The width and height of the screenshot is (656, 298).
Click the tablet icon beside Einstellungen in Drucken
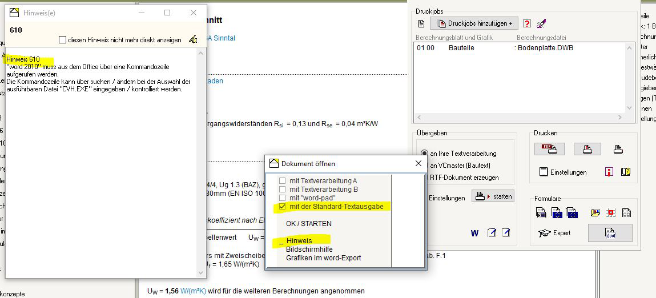[544, 172]
